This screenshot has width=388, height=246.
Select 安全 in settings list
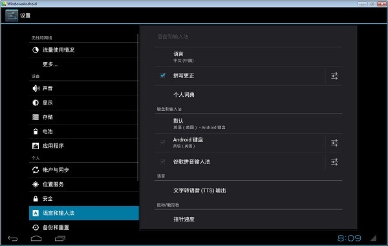point(84,199)
